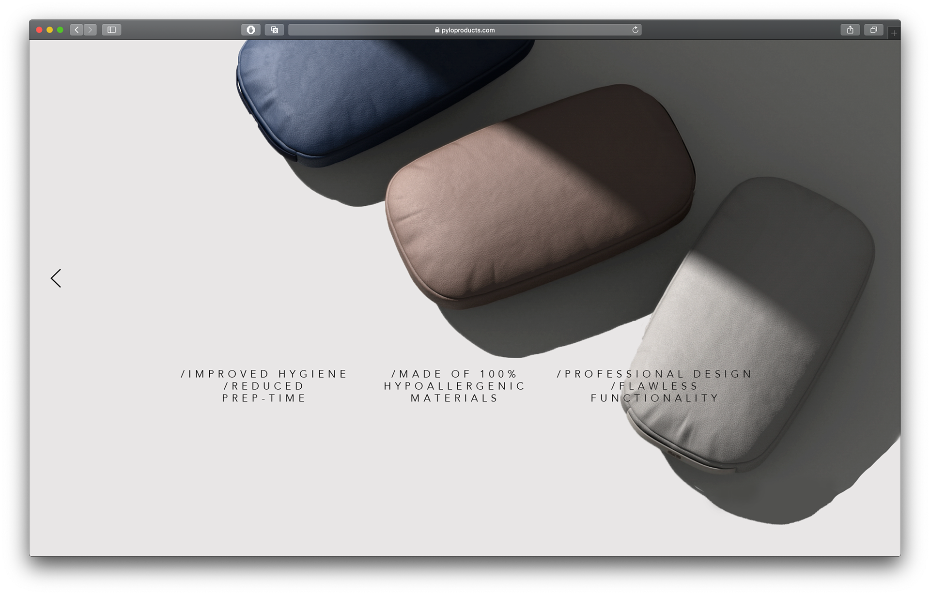This screenshot has height=595, width=930.
Task: Reload the page with refresh icon
Action: [x=635, y=30]
